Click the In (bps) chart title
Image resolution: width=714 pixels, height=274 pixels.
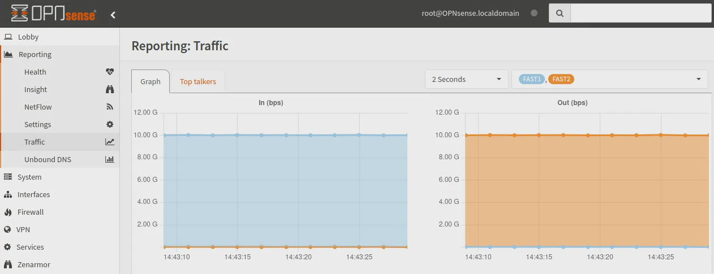click(270, 103)
